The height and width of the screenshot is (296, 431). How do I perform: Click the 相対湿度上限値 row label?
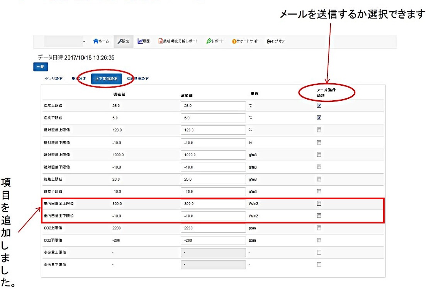click(x=57, y=130)
